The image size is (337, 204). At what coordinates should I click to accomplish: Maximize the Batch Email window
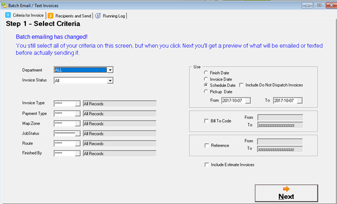(x=319, y=5)
